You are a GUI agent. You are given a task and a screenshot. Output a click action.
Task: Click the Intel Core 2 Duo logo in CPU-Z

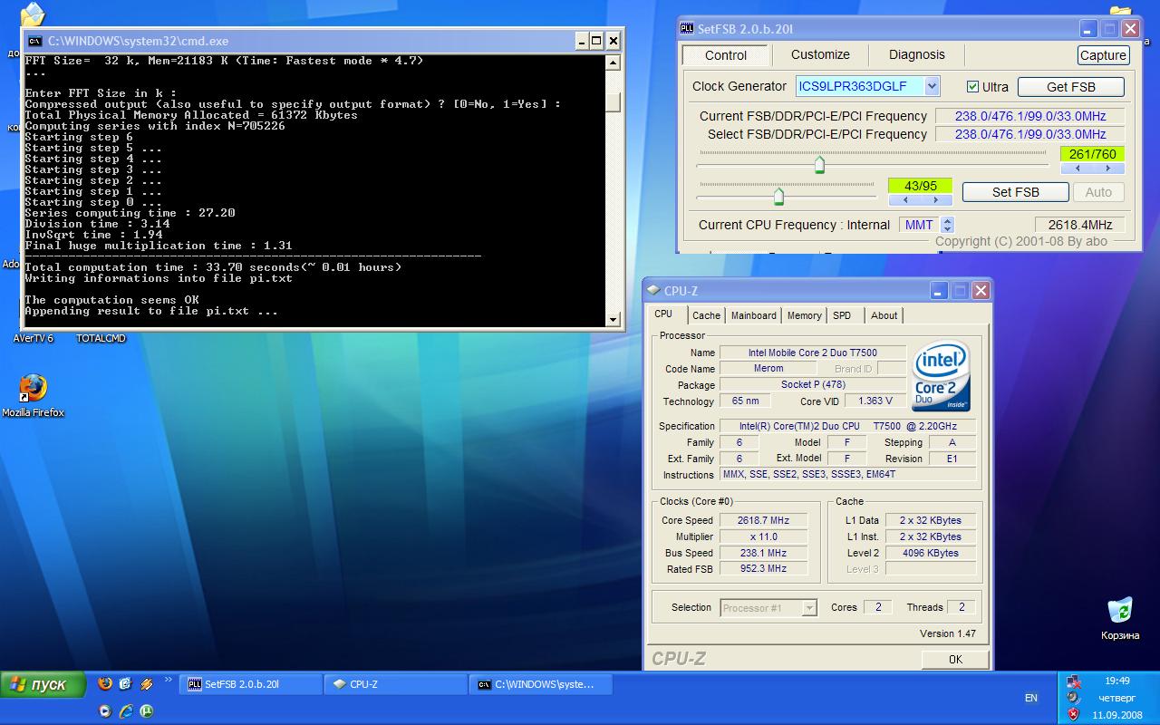(x=940, y=375)
